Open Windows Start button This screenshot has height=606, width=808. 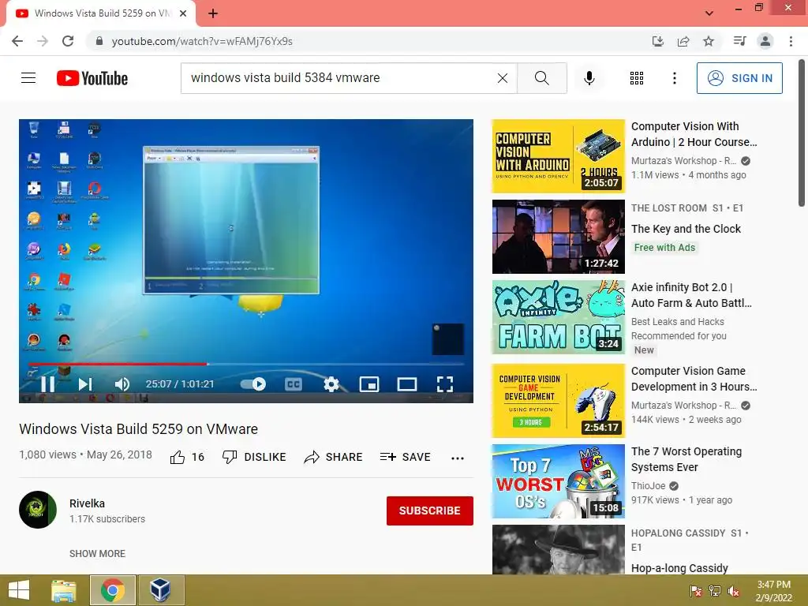click(19, 590)
